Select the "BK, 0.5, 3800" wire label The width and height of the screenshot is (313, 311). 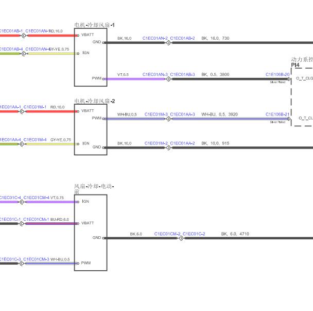pos(215,74)
